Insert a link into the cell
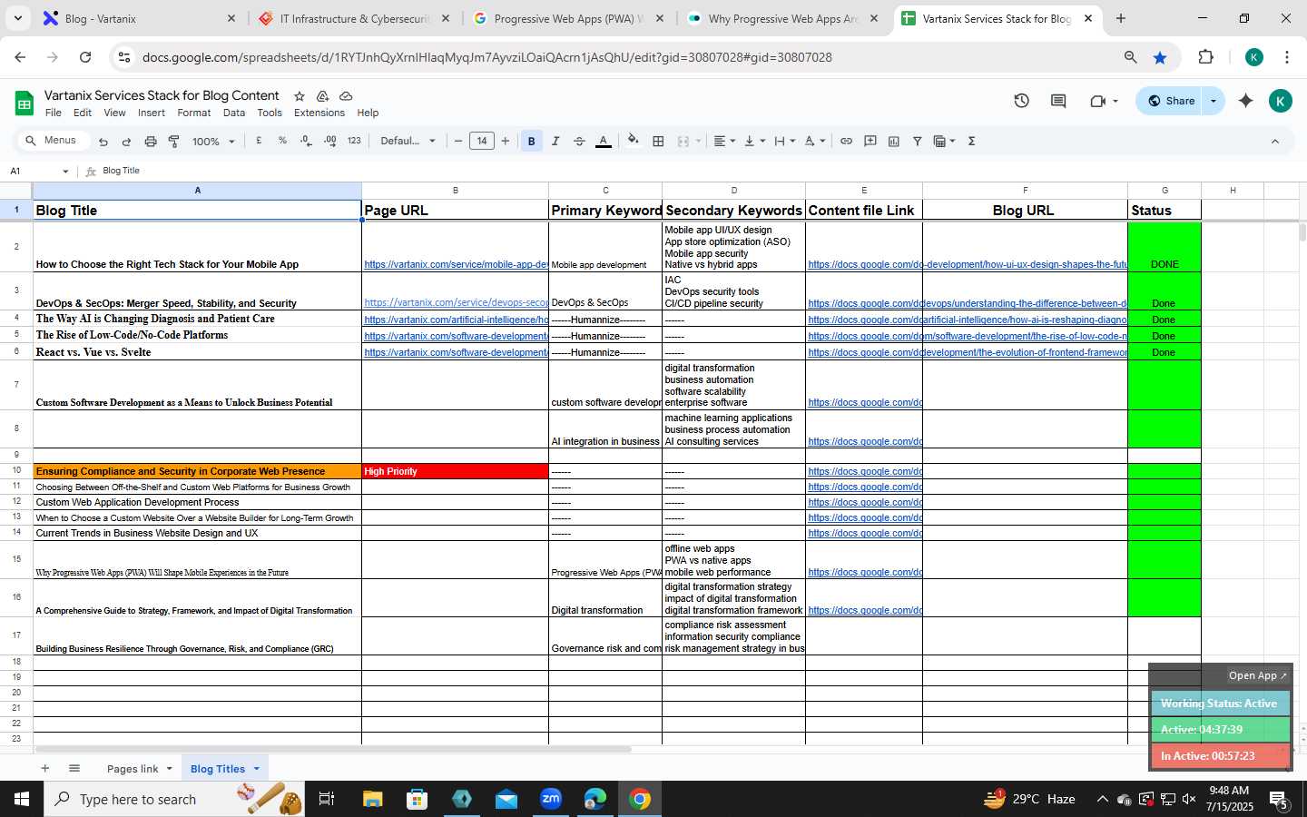Screen dimensions: 1307x817 tap(846, 141)
